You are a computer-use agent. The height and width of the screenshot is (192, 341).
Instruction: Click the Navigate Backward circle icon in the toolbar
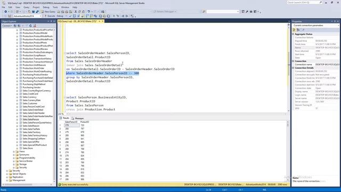pyautogui.click(x=6, y=12)
